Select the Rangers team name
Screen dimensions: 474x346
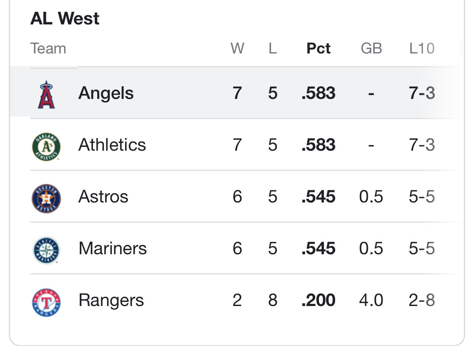point(111,301)
